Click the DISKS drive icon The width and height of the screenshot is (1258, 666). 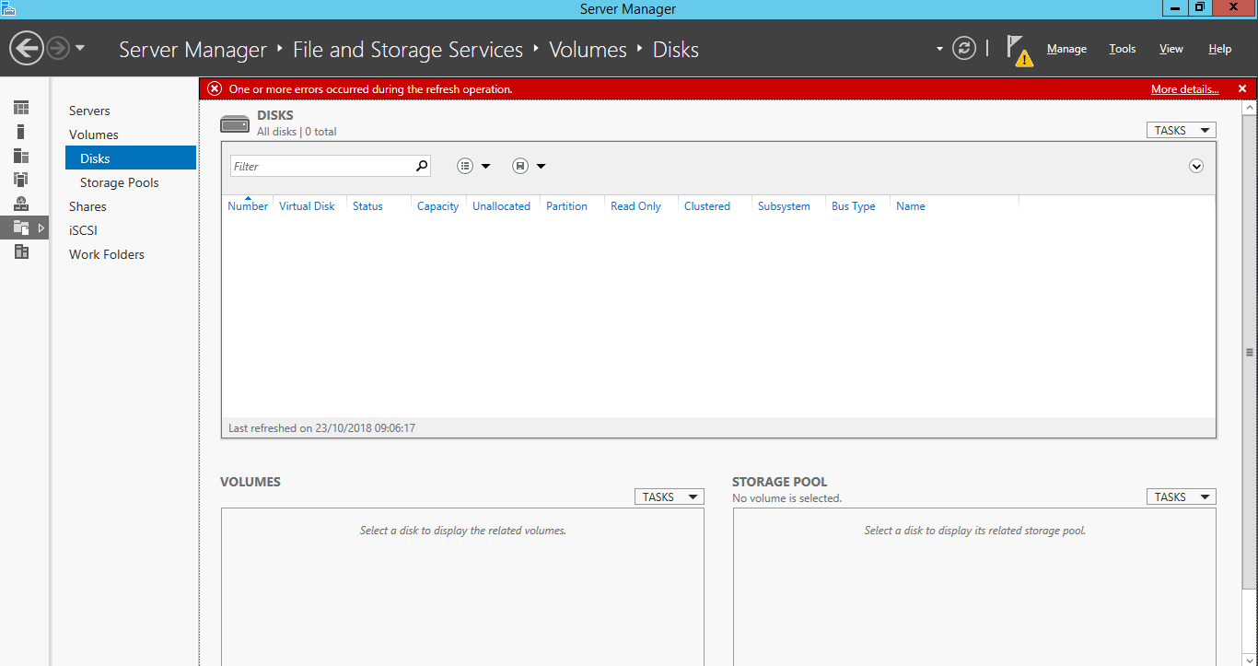click(235, 123)
